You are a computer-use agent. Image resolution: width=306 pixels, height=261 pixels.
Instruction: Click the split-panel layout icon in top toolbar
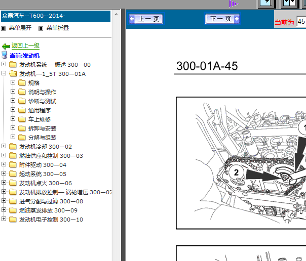290,4
